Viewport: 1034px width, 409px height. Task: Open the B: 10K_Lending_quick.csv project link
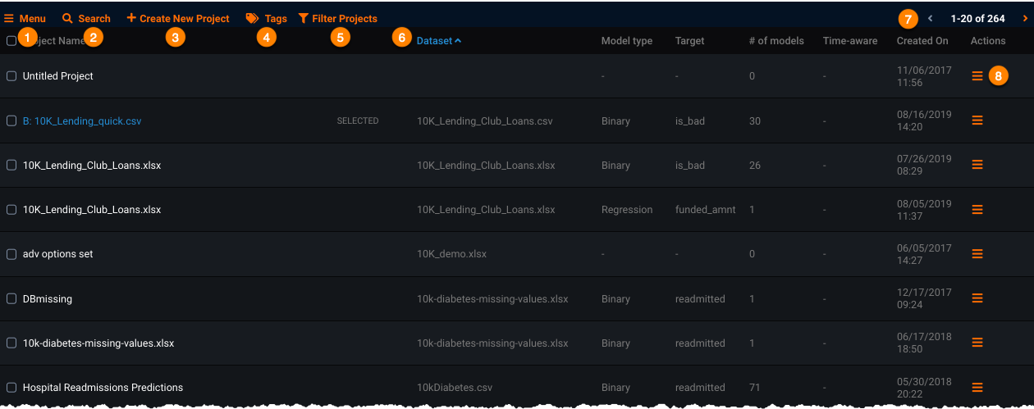coord(82,120)
